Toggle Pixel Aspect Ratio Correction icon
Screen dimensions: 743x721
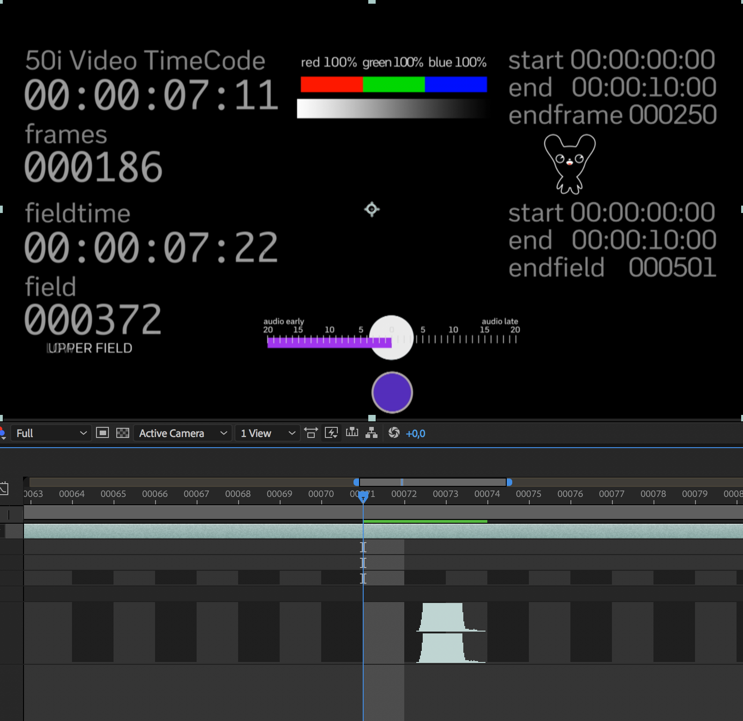click(x=311, y=433)
